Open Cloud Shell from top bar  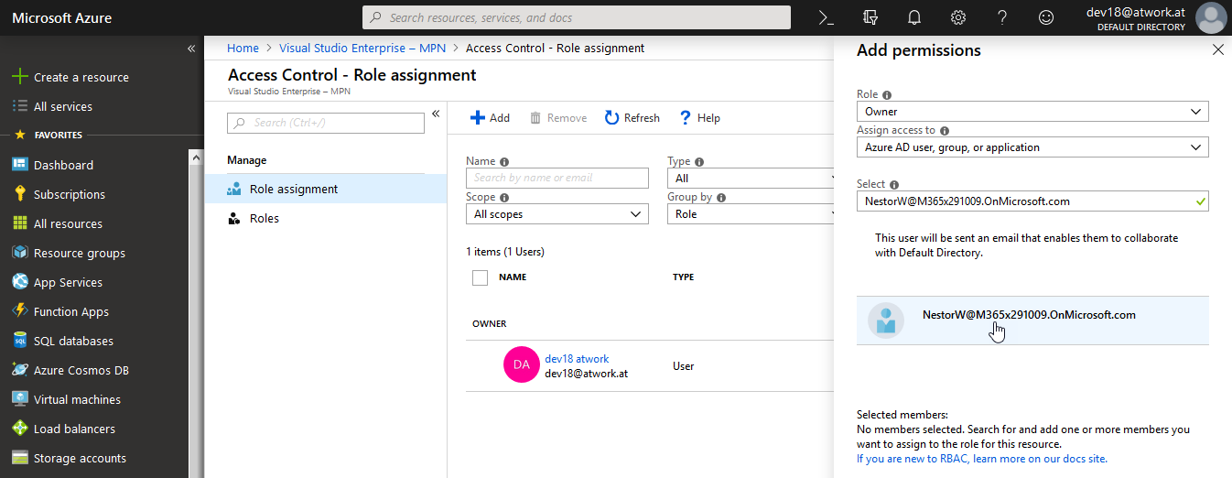826,17
